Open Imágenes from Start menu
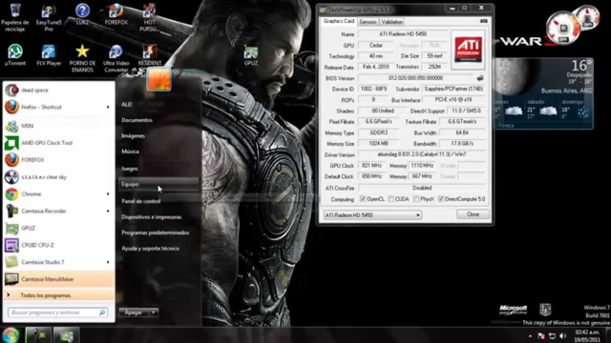This screenshot has height=343, width=611. click(133, 136)
